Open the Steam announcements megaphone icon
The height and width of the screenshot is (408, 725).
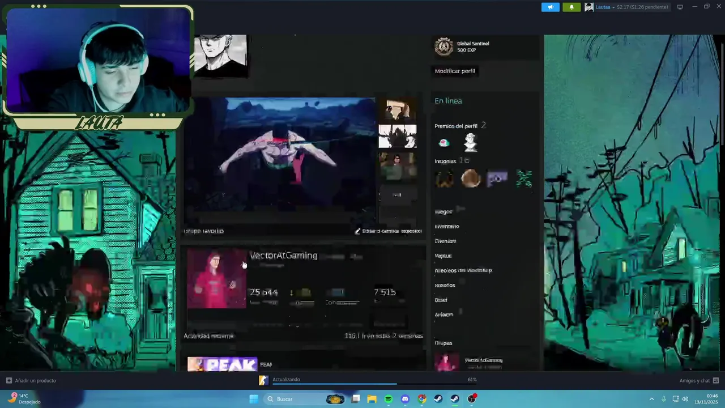550,7
